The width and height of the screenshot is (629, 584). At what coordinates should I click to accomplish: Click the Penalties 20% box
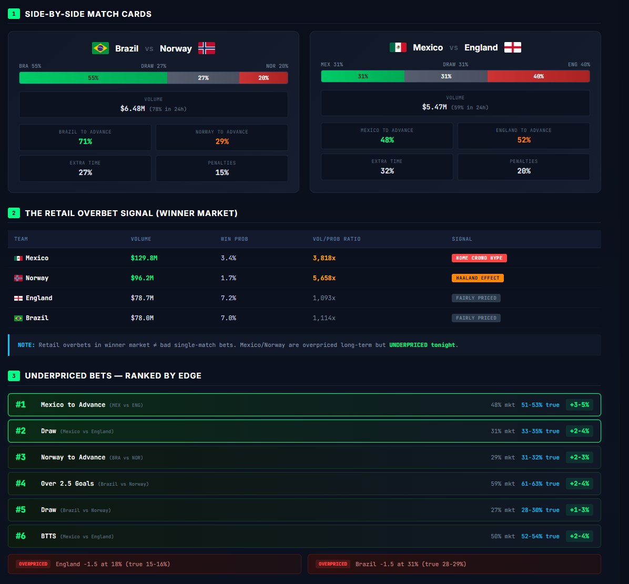[523, 167]
